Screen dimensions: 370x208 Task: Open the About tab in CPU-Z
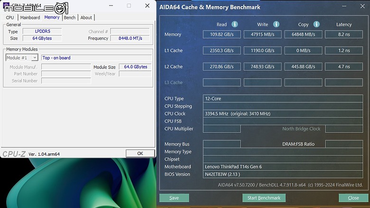point(86,18)
